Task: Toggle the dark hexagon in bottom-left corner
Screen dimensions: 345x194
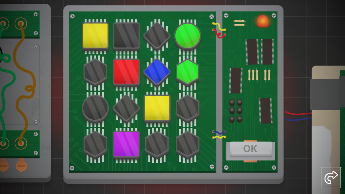Action: 95,145
